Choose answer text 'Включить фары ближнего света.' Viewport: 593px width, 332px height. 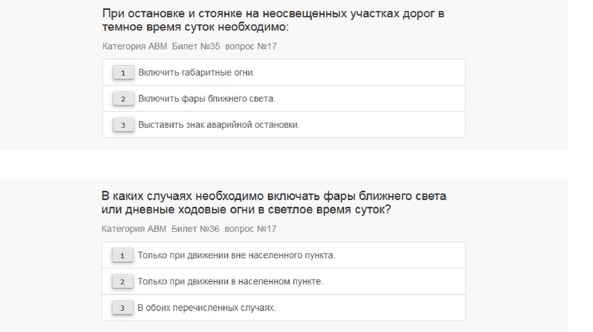click(x=207, y=99)
